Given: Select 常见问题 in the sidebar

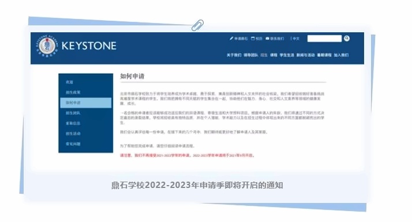Looking at the screenshot, I should click(x=73, y=144).
